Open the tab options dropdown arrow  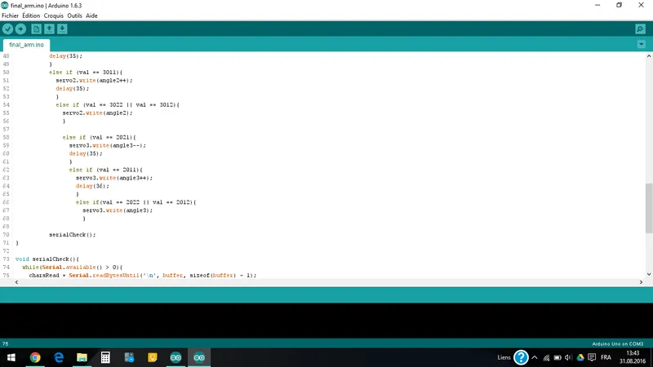[x=641, y=44]
